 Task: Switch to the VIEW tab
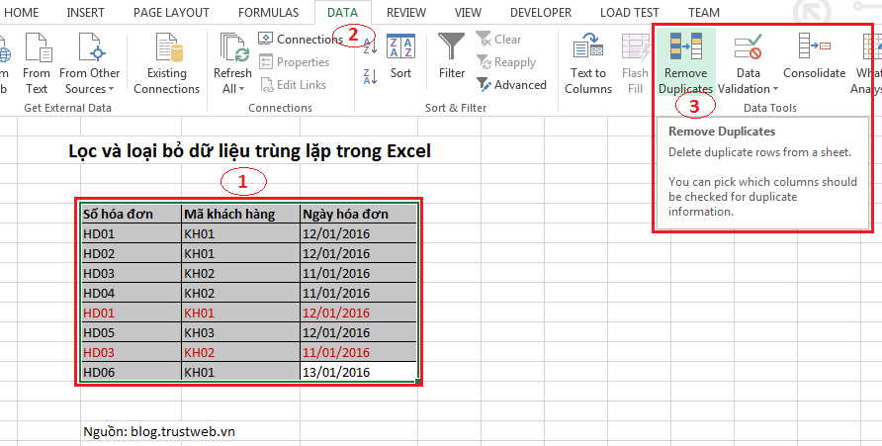[x=468, y=13]
